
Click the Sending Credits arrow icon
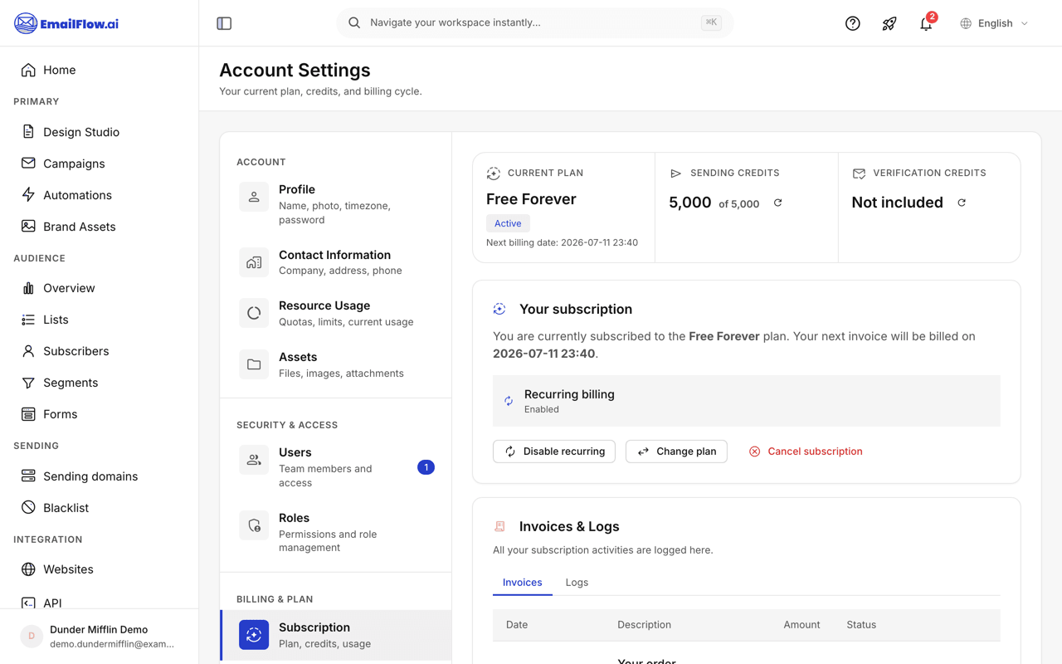coord(675,173)
